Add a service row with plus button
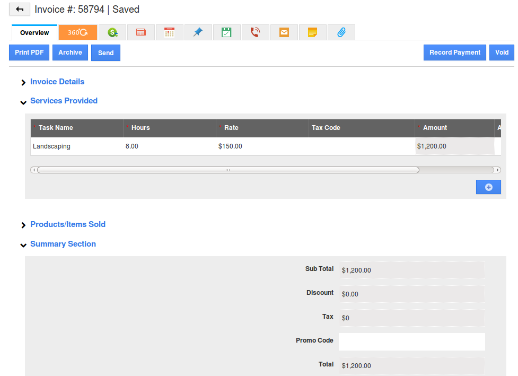The width and height of the screenshot is (518, 376). coord(488,187)
